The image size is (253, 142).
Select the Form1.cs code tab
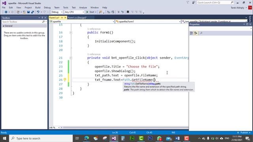[54, 18]
